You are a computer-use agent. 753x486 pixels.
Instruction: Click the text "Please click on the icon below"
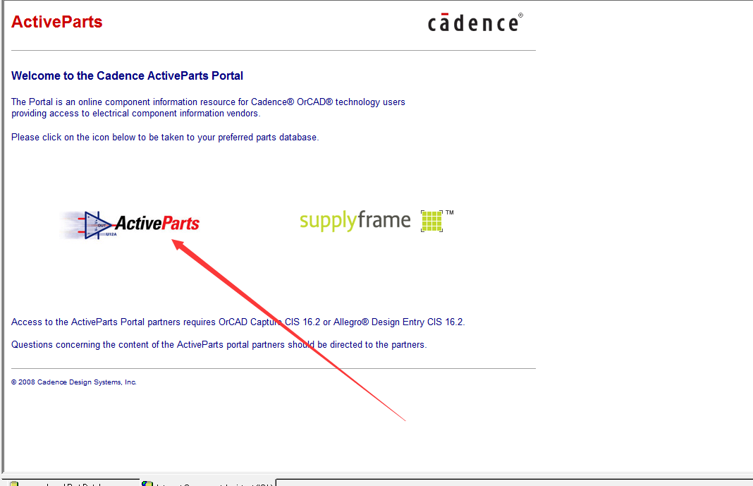pyautogui.click(x=73, y=138)
